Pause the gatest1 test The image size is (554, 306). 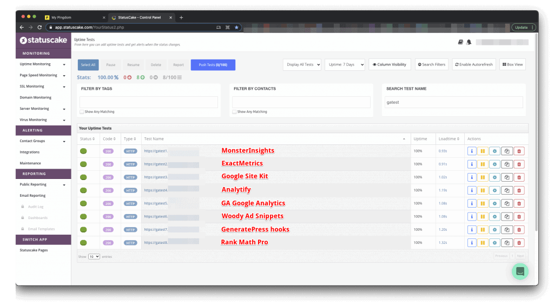pyautogui.click(x=483, y=151)
